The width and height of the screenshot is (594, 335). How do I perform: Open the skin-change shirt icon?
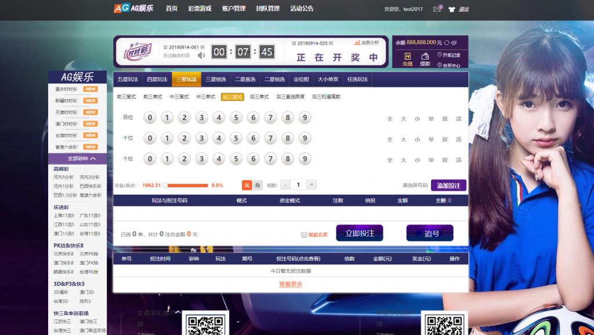pos(451,9)
